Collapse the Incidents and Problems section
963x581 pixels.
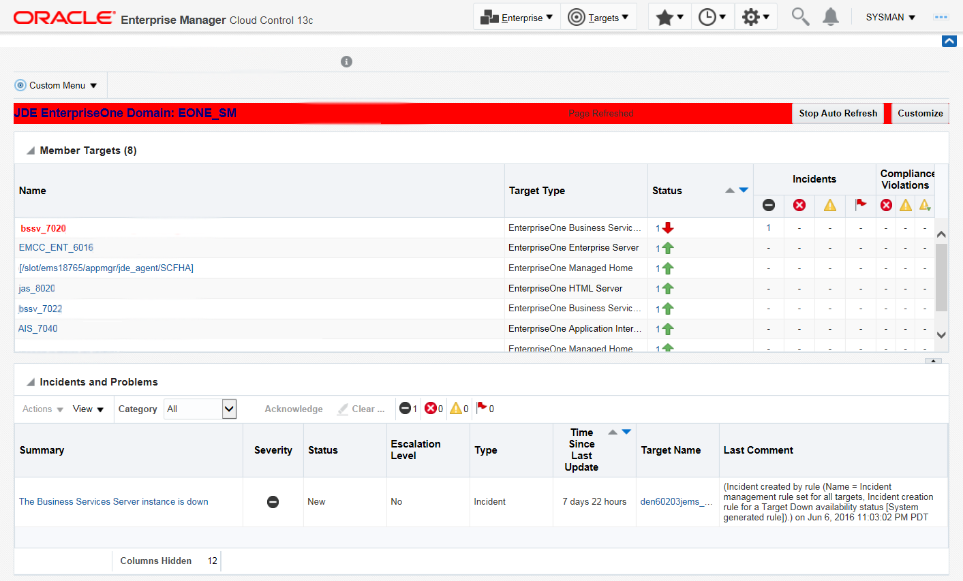tap(31, 382)
